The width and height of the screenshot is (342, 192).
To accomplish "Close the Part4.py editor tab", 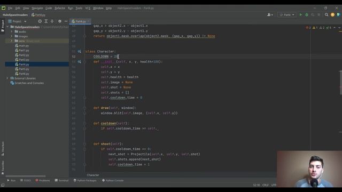I will 88,21.
